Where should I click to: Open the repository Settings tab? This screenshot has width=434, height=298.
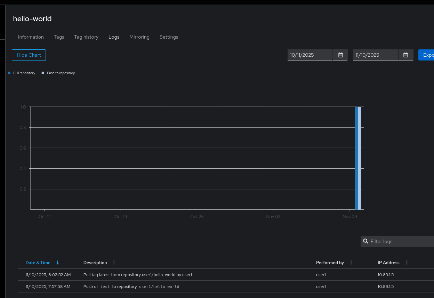[x=169, y=37]
